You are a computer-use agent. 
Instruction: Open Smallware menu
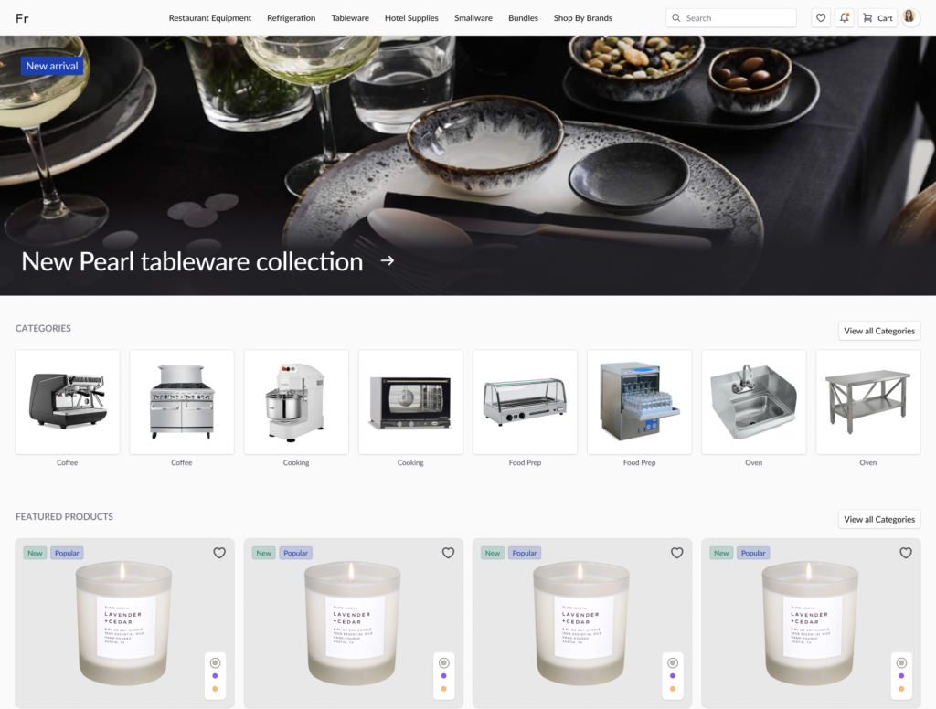tap(473, 18)
